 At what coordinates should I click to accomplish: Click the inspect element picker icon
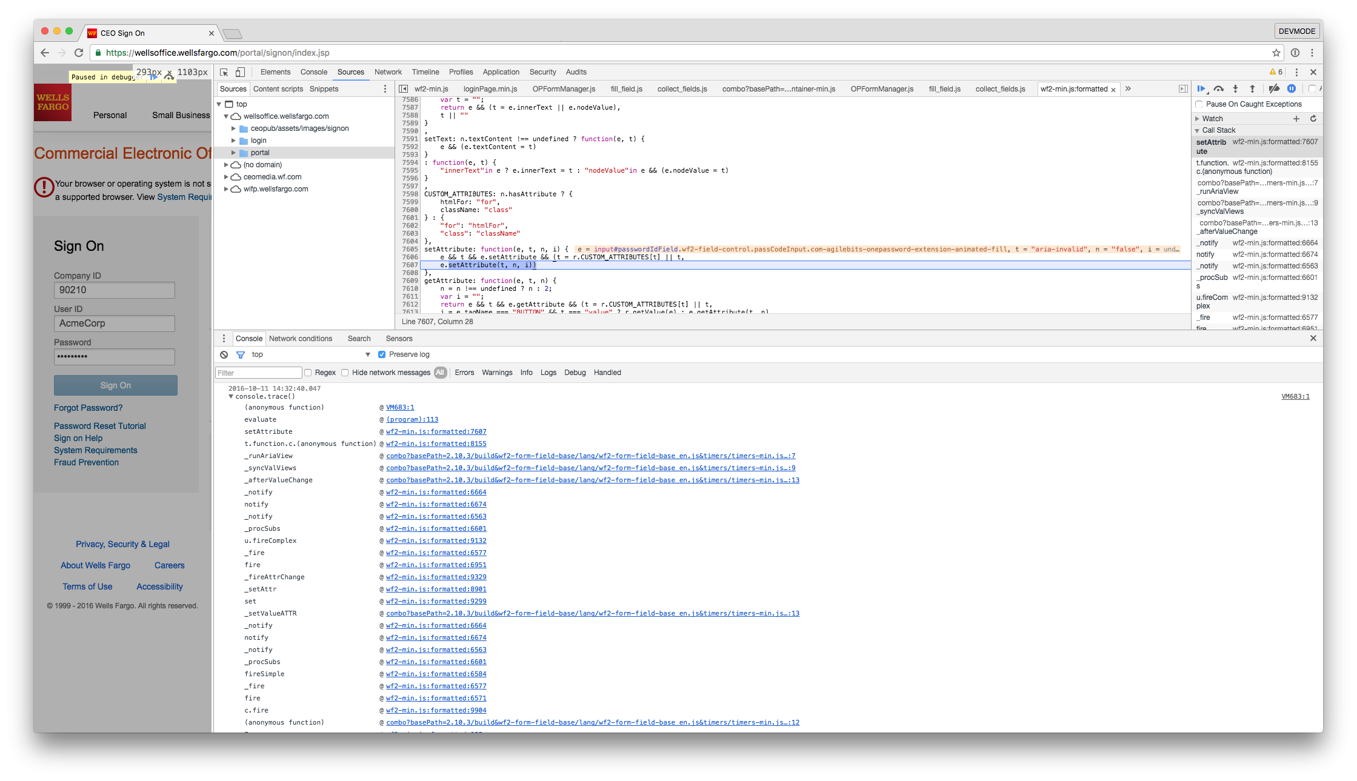tap(224, 72)
